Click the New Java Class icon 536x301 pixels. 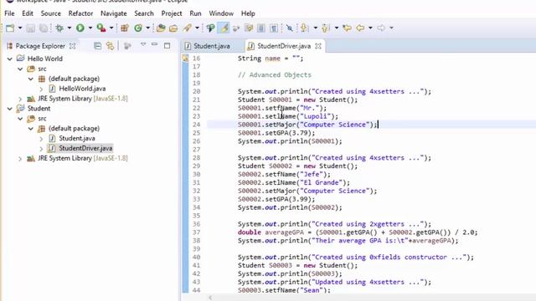pos(138,28)
